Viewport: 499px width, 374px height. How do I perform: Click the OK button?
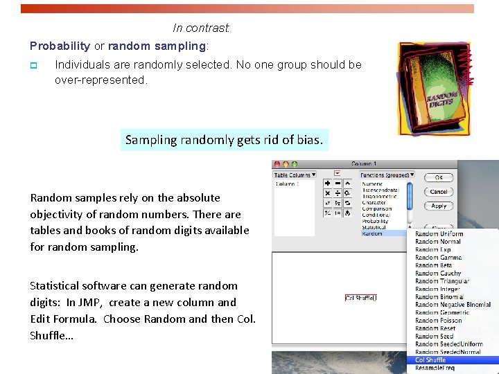439,177
